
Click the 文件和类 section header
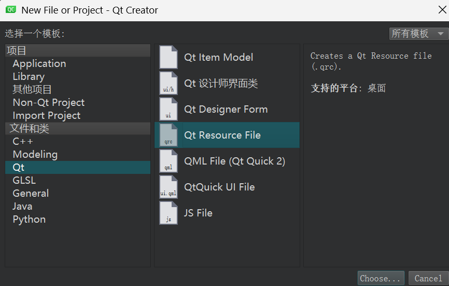point(78,128)
